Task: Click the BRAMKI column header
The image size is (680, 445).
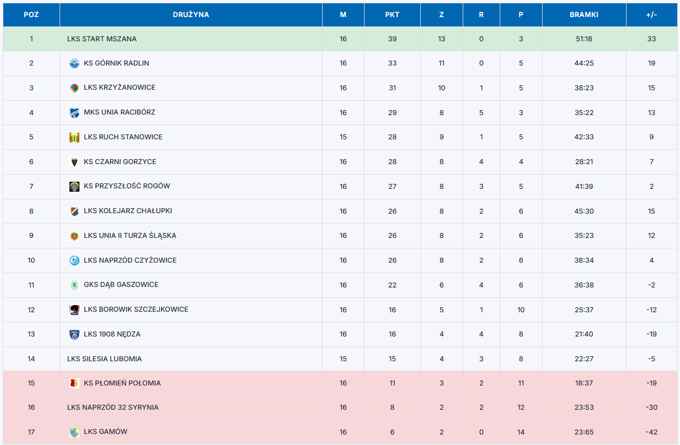Action: (584, 15)
